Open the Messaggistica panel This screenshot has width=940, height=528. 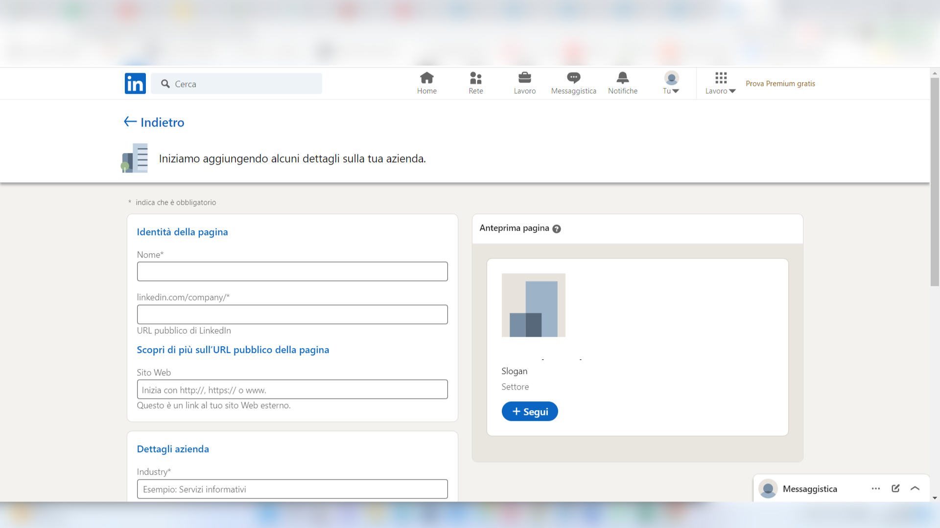810,488
